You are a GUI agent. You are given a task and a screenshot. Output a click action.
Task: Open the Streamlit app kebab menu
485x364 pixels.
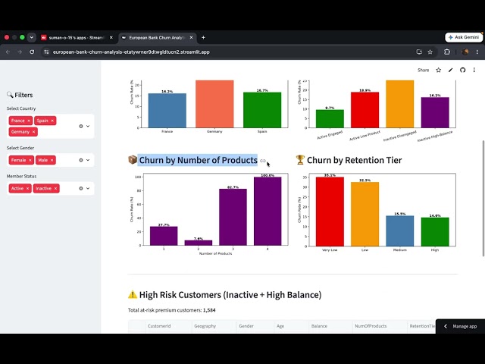coord(474,70)
